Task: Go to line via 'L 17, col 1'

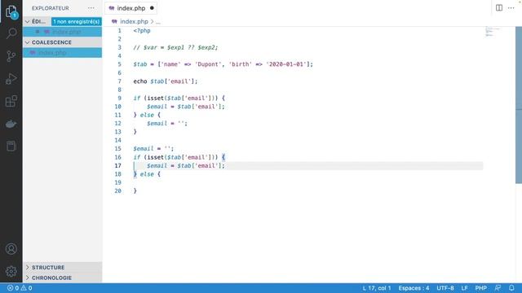Action: click(x=377, y=288)
